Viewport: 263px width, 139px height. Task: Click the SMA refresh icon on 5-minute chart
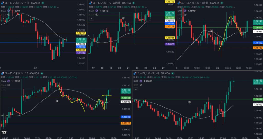[140, 81]
